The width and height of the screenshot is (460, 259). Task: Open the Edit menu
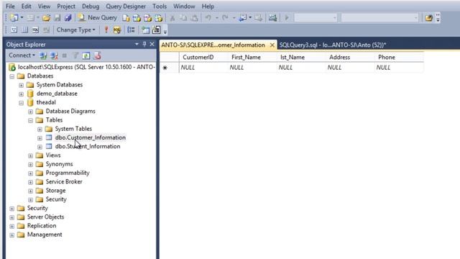coord(26,6)
